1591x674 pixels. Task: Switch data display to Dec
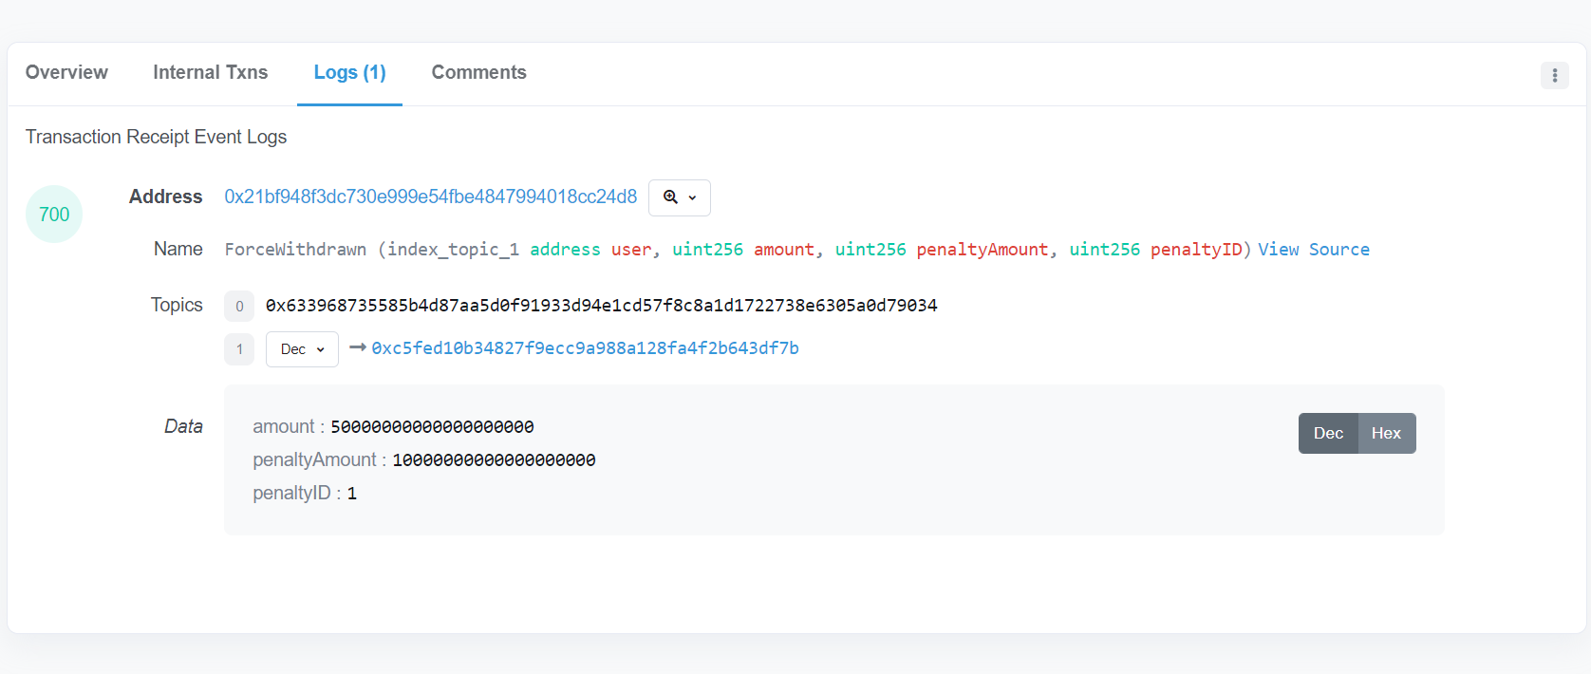coord(1328,433)
